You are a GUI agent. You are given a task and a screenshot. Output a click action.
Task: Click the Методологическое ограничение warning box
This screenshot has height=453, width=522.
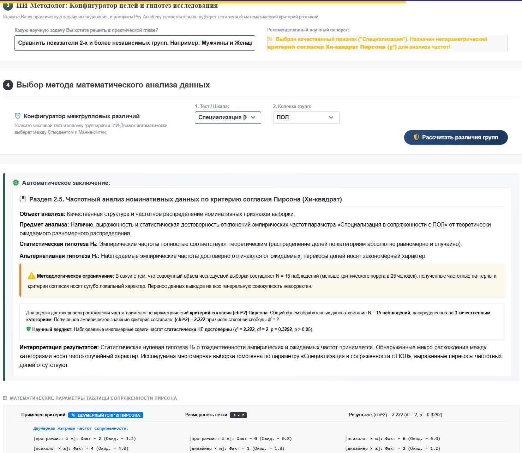262,281
